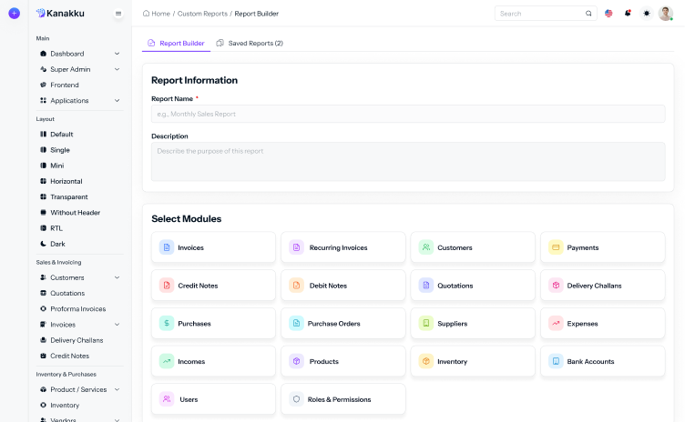The height and width of the screenshot is (422, 685).
Task: Toggle light/dark theme sun icon
Action: tap(647, 14)
